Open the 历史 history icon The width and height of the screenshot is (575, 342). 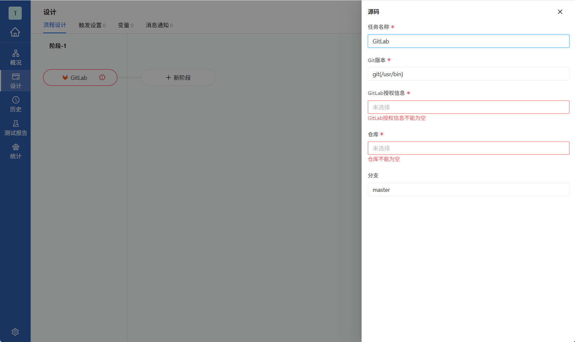coord(15,104)
